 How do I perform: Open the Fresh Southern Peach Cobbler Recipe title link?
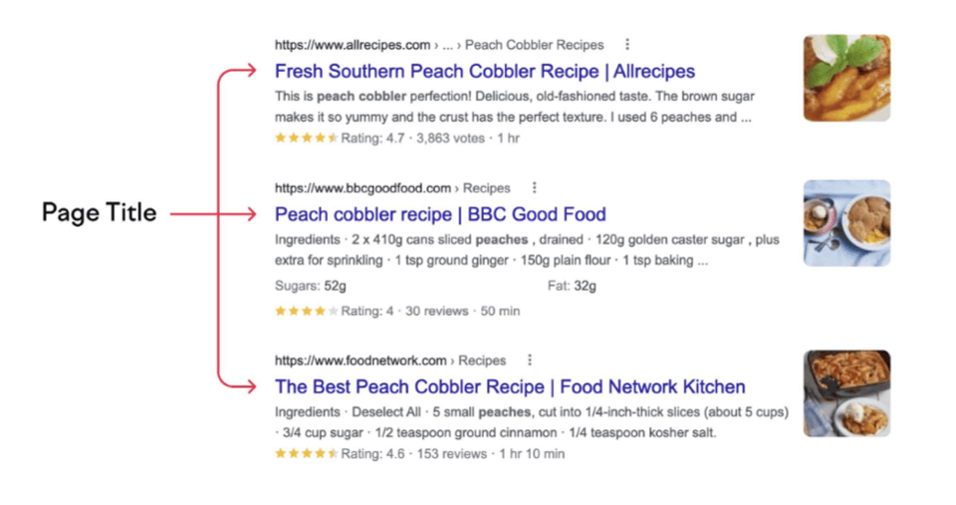point(485,72)
